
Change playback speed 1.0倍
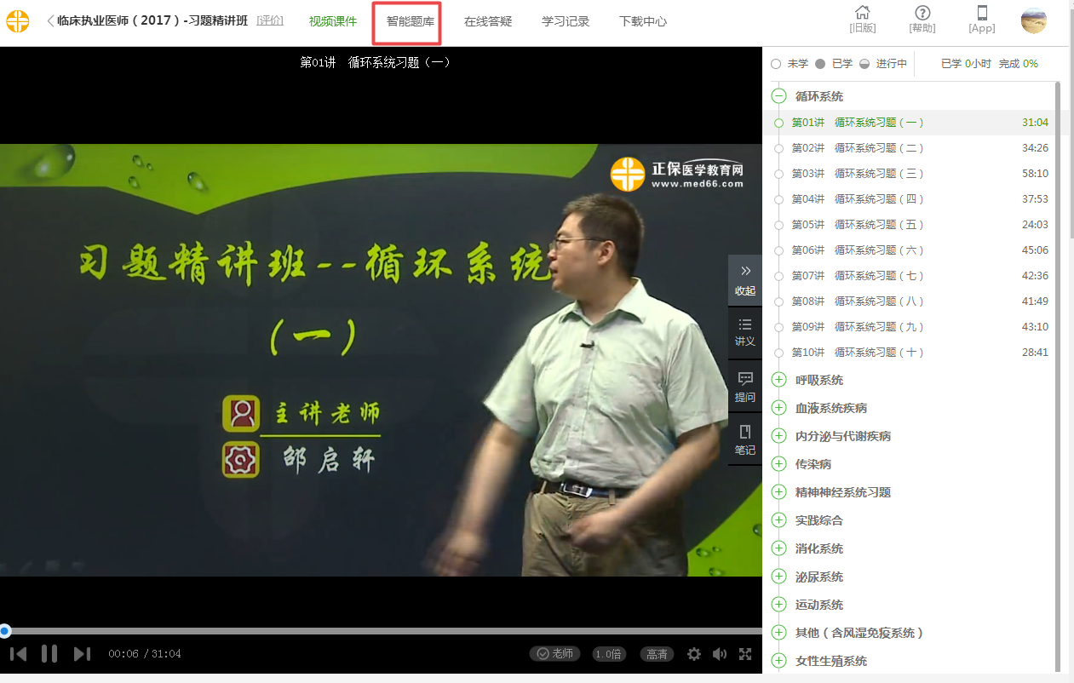click(609, 654)
